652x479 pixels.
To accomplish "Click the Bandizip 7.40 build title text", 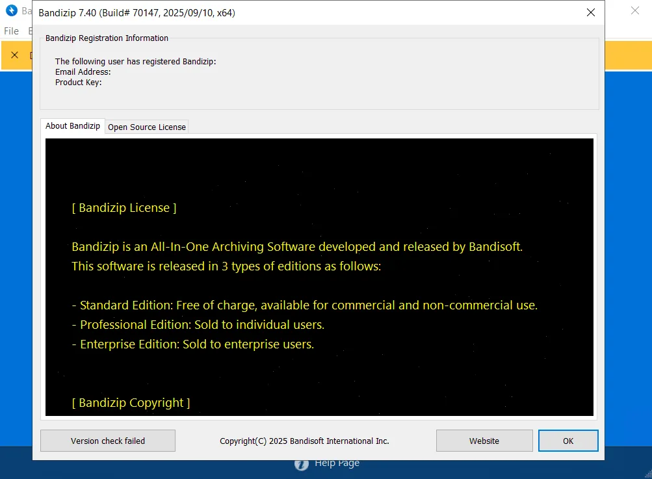I will pyautogui.click(x=137, y=13).
